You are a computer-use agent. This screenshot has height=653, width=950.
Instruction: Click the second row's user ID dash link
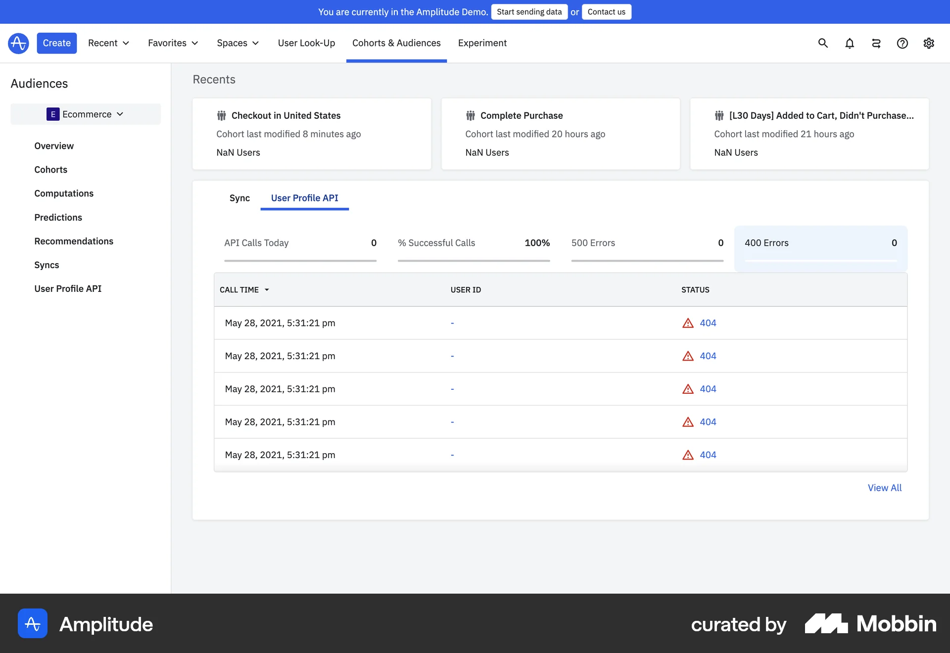(452, 356)
